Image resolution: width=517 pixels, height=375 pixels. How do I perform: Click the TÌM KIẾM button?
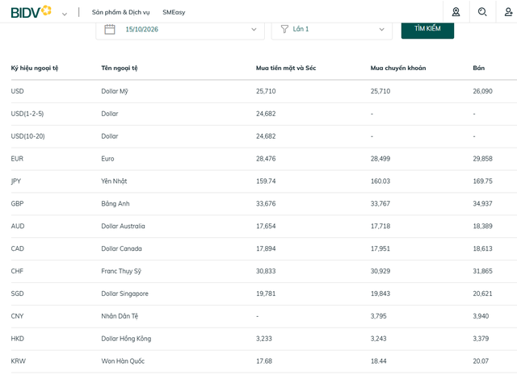pyautogui.click(x=427, y=30)
